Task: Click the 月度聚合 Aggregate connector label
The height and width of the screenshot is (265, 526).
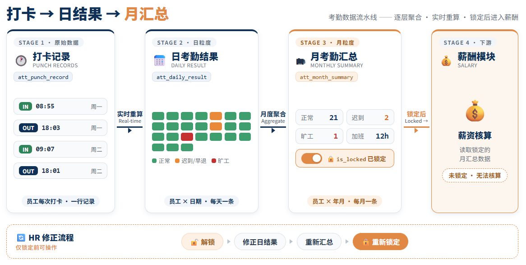Action: 273,117
